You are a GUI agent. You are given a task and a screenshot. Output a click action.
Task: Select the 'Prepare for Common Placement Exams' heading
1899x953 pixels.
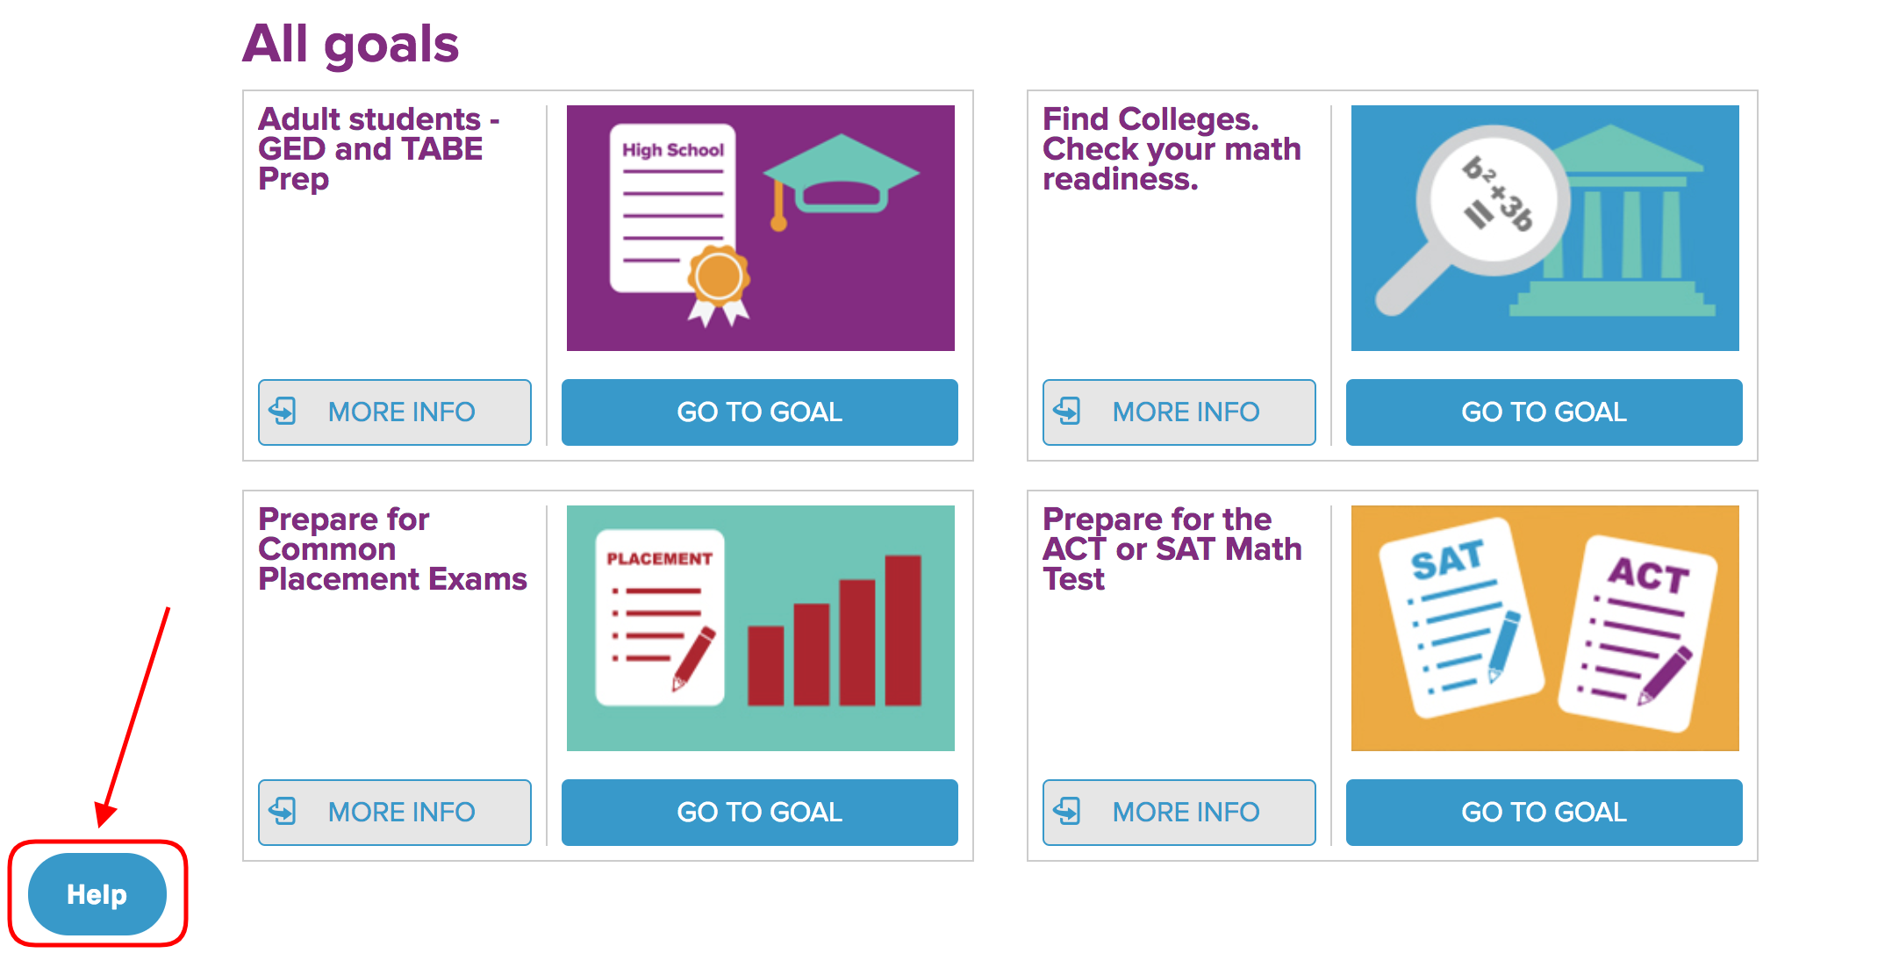(392, 549)
